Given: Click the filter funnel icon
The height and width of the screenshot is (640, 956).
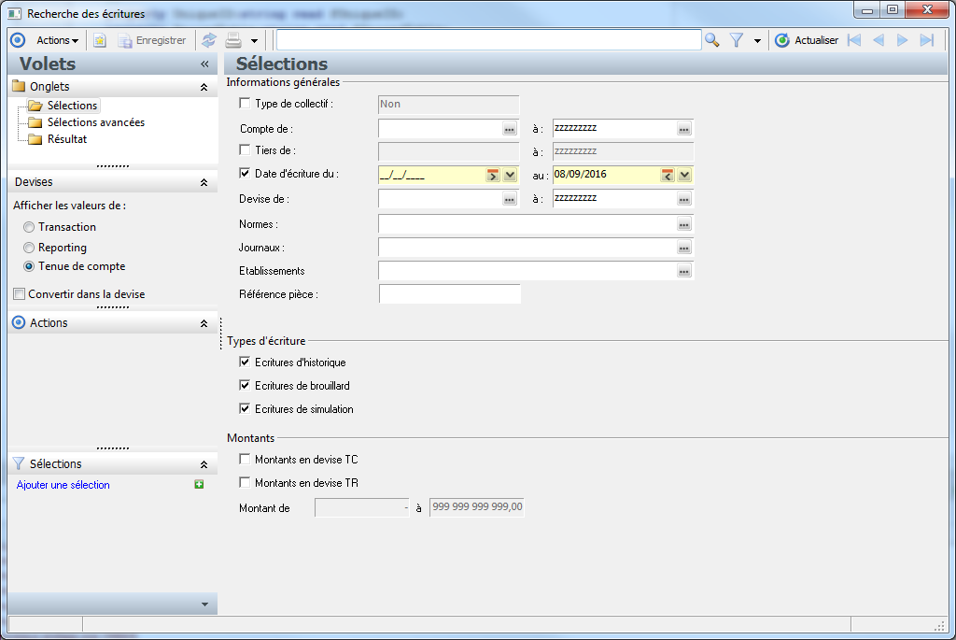Looking at the screenshot, I should click(737, 40).
